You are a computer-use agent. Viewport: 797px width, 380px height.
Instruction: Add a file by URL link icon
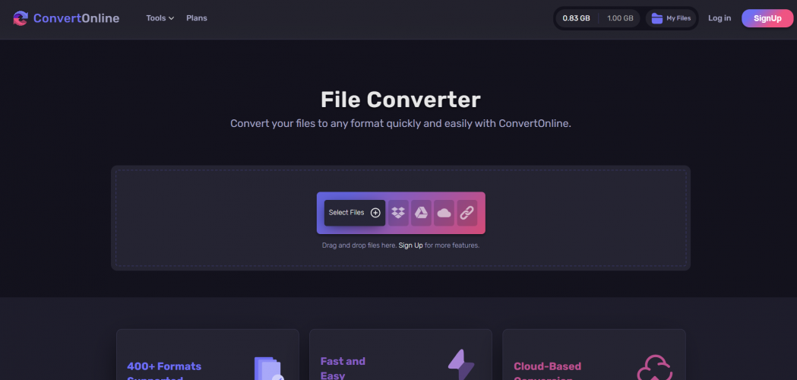click(x=466, y=213)
